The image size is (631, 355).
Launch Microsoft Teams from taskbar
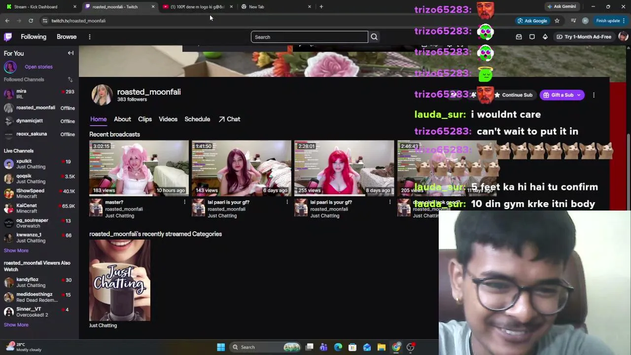(323, 347)
